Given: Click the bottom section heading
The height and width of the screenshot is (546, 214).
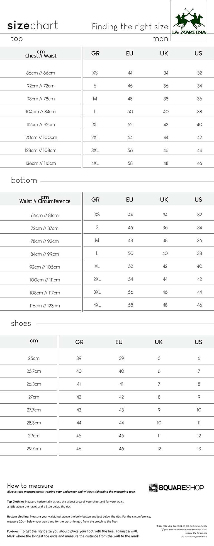Looking at the screenshot, I should (x=24, y=180).
